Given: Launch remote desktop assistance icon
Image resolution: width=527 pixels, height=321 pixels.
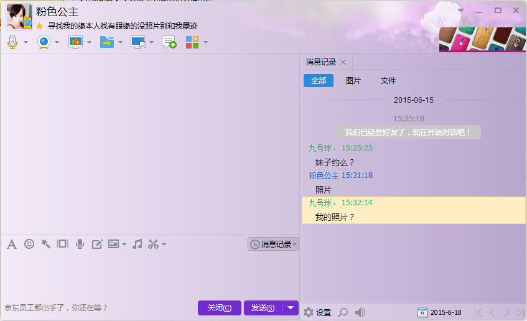Looking at the screenshot, I should 138,42.
